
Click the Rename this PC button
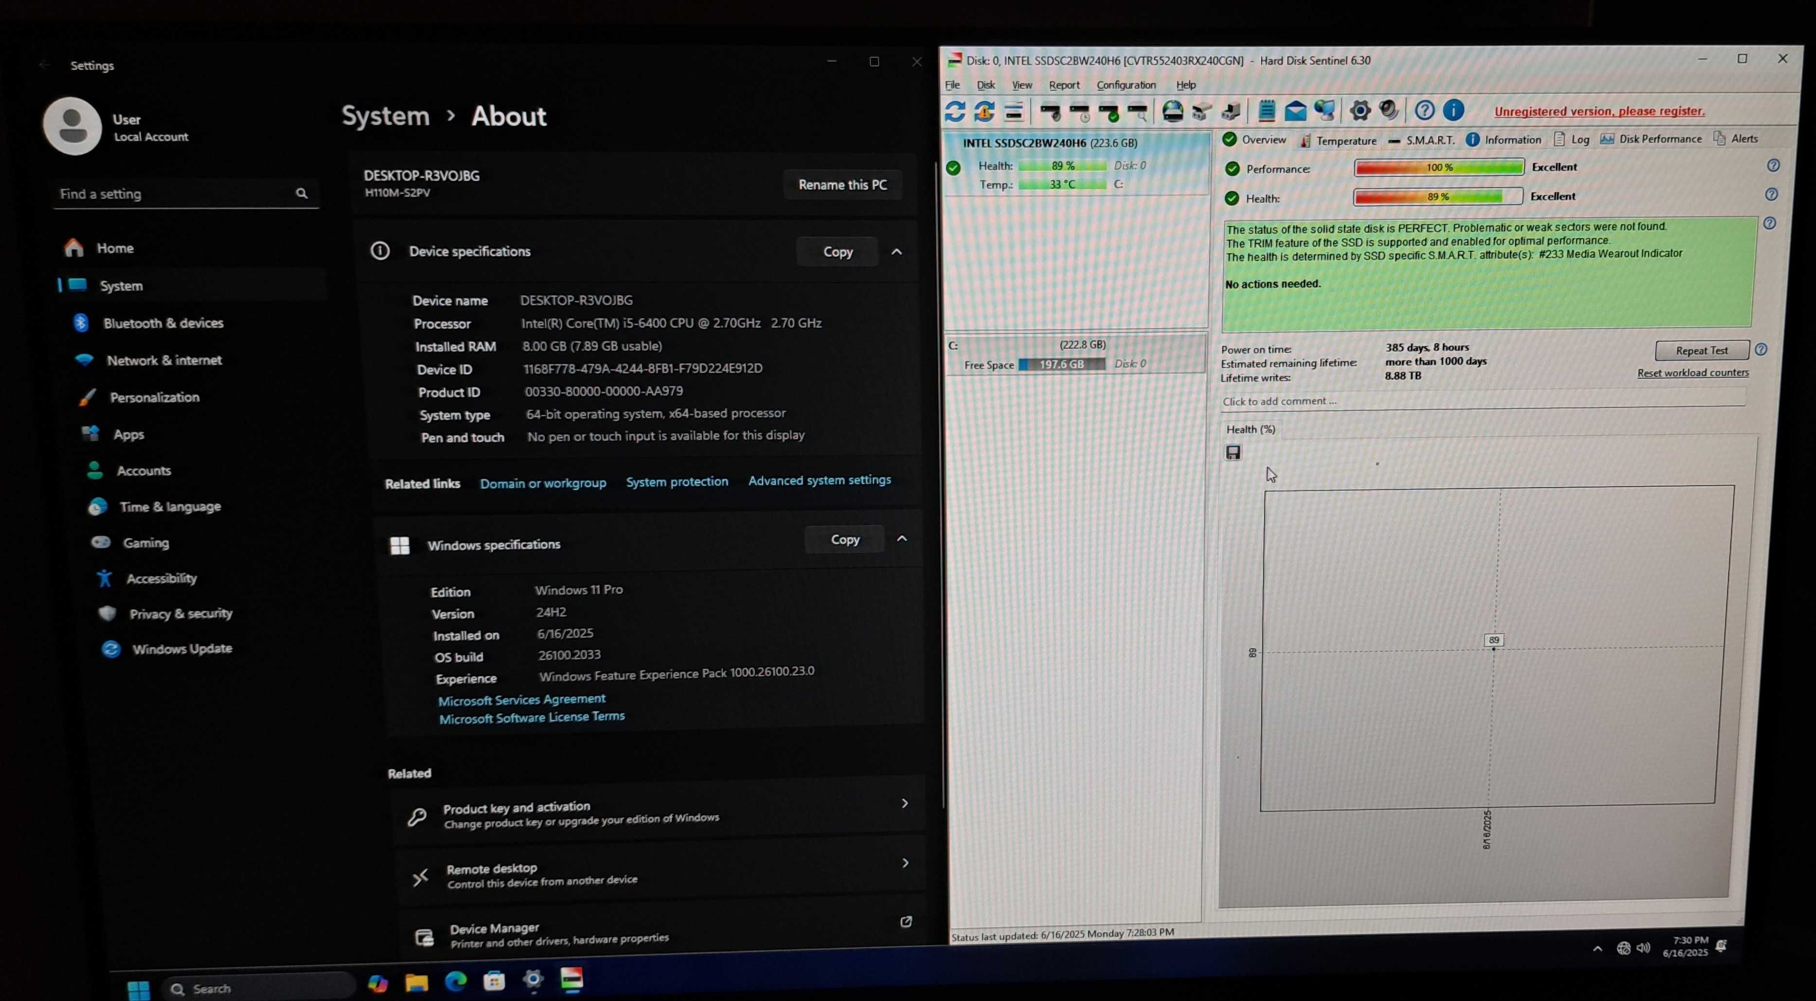842,185
